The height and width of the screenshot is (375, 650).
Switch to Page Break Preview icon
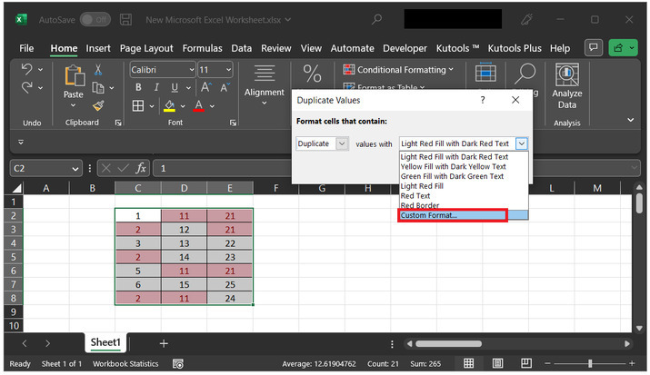[526, 363]
